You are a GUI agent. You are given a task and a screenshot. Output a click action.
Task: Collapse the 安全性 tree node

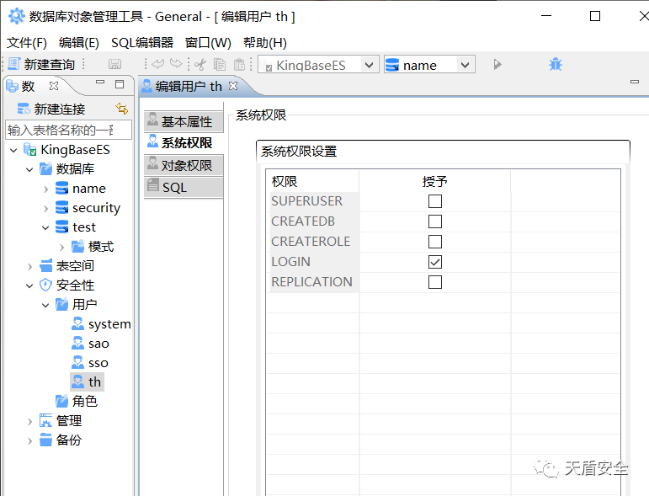point(30,285)
